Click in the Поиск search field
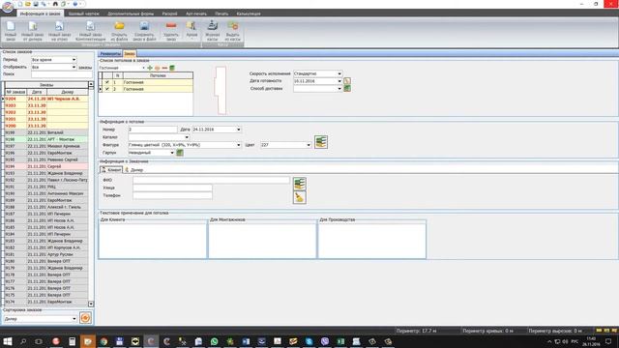619x348 pixels. pyautogui.click(x=62, y=74)
